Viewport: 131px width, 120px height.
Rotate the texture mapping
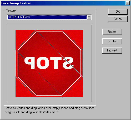click(112, 32)
